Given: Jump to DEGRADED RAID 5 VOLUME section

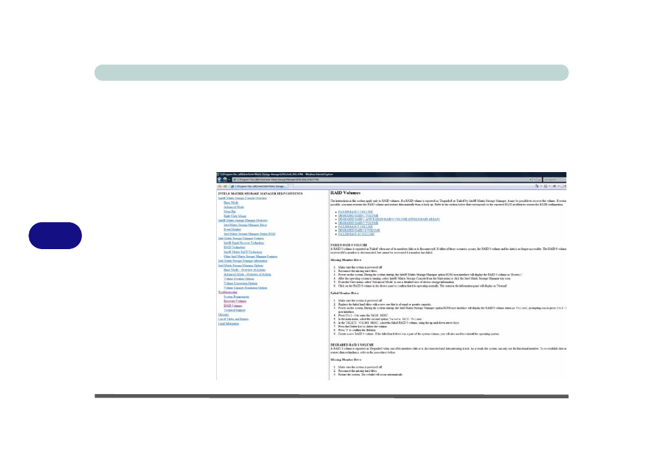Looking at the screenshot, I should pos(358,223).
